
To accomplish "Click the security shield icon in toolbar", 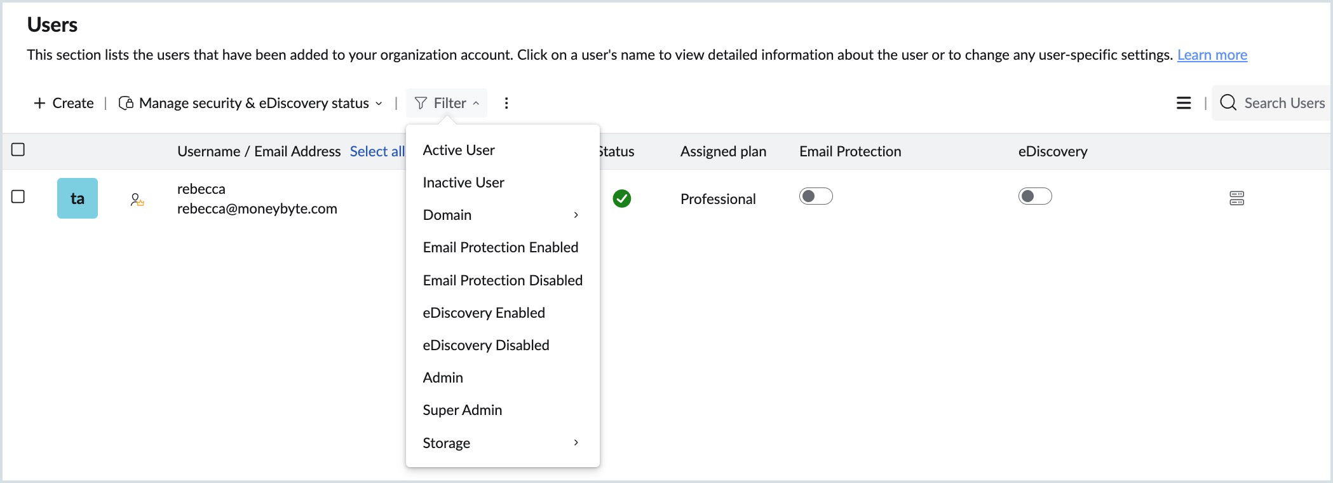I will (x=126, y=103).
